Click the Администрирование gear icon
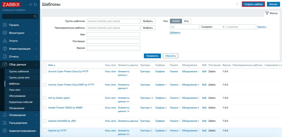 pos(5,131)
